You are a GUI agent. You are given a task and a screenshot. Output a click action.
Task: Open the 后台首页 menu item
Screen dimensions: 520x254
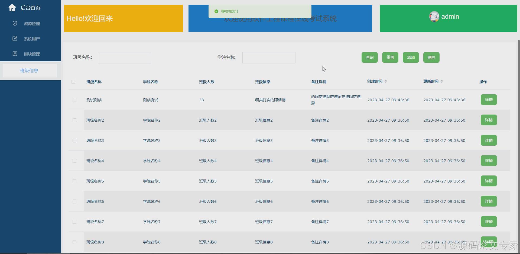30,8
